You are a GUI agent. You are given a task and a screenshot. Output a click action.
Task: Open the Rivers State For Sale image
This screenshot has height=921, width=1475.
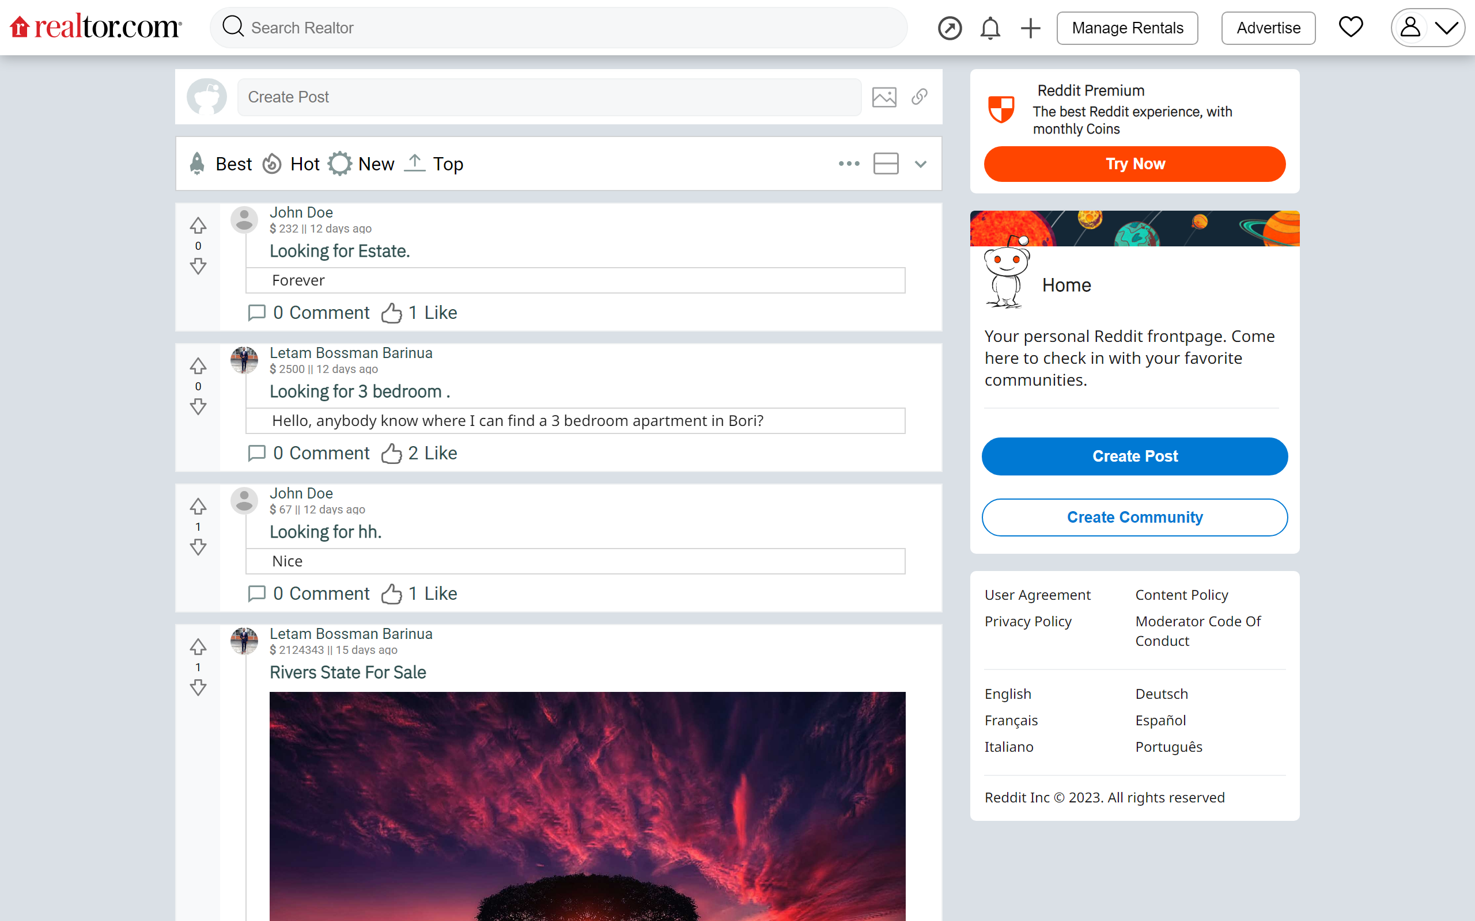point(587,805)
